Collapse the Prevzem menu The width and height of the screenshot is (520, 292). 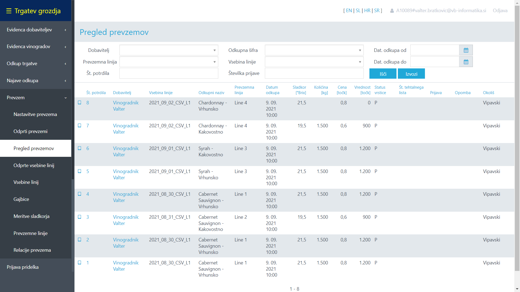pyautogui.click(x=36, y=98)
